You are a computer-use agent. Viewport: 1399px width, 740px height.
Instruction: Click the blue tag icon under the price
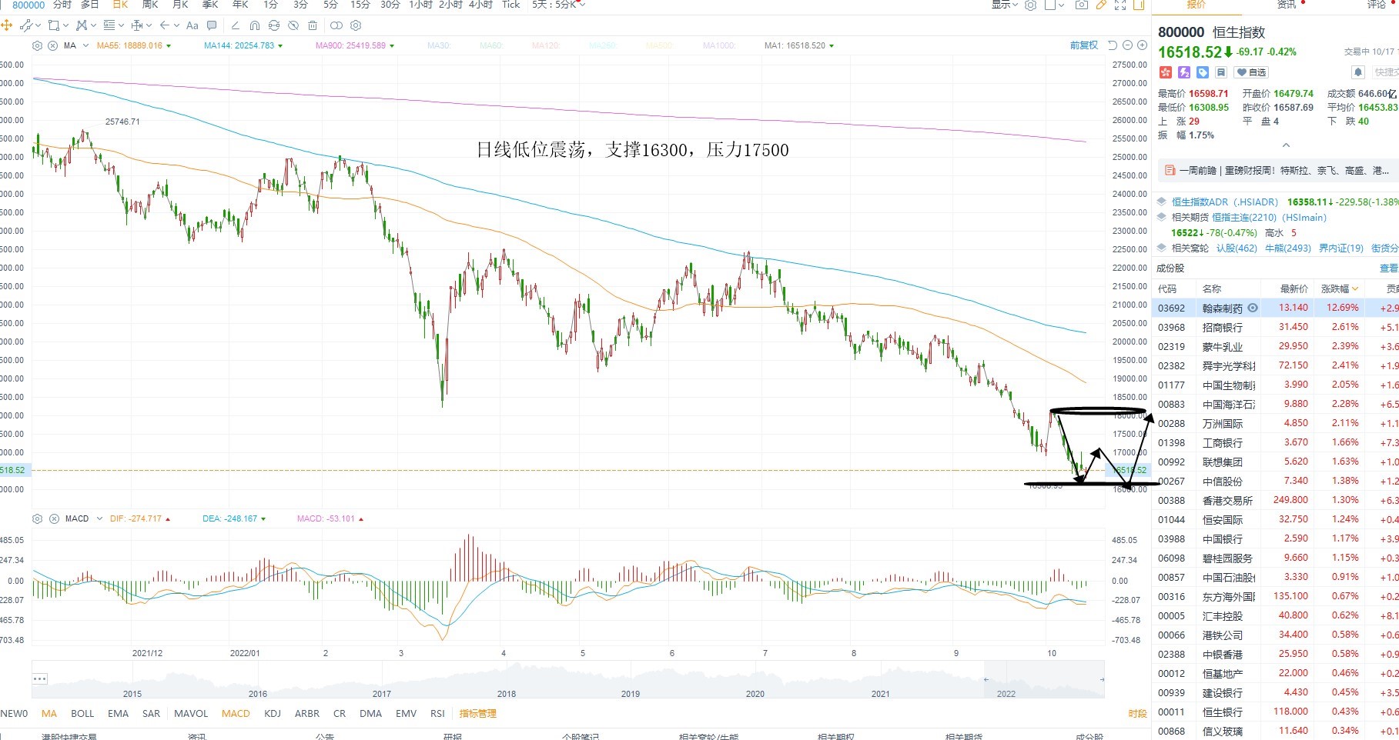click(x=1203, y=72)
